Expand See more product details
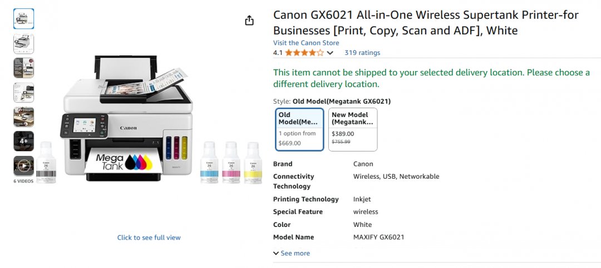 coord(292,253)
